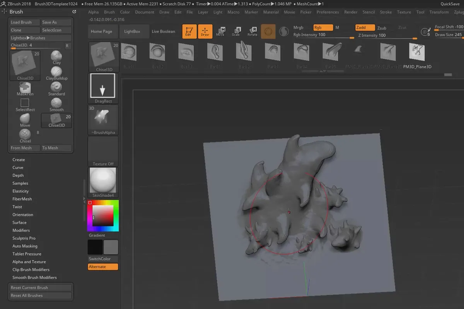Open the Stroke menu

[386, 12]
